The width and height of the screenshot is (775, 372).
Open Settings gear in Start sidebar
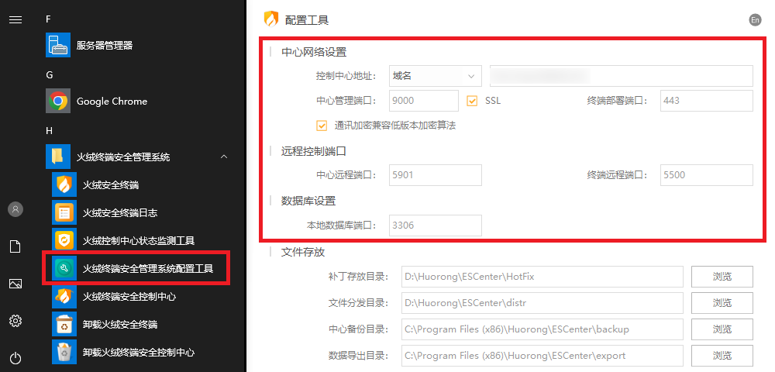pyautogui.click(x=15, y=321)
